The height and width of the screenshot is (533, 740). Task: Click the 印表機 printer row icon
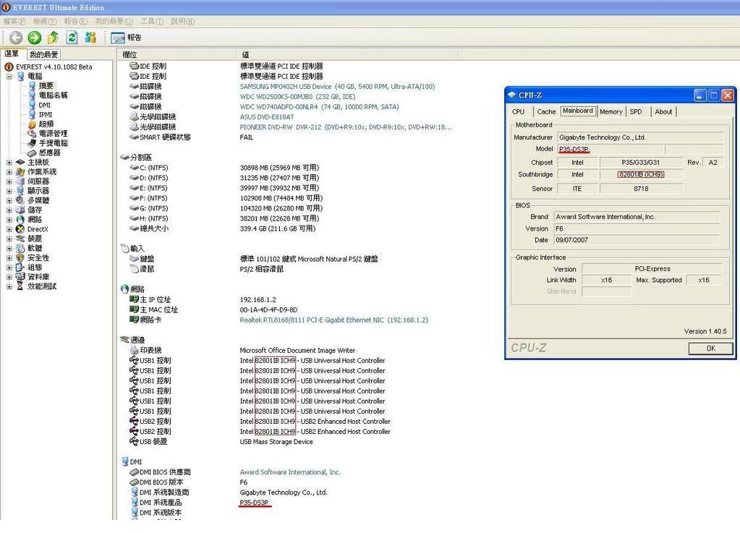pos(134,351)
